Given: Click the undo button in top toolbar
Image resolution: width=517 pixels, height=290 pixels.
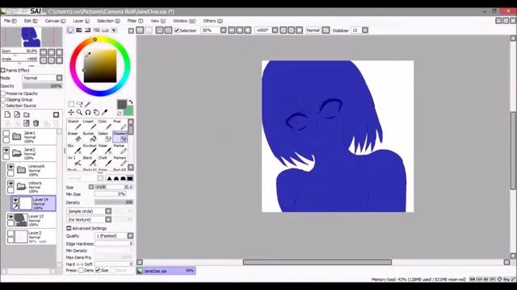Looking at the screenshot, I should pyautogui.click(x=140, y=31).
